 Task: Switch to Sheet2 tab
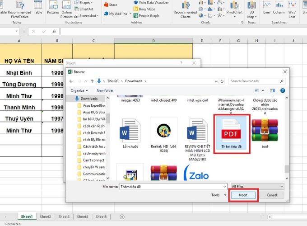coord(46,217)
